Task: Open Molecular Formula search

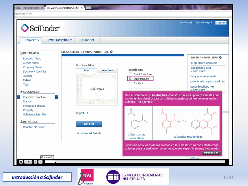Action: (x=34, y=106)
